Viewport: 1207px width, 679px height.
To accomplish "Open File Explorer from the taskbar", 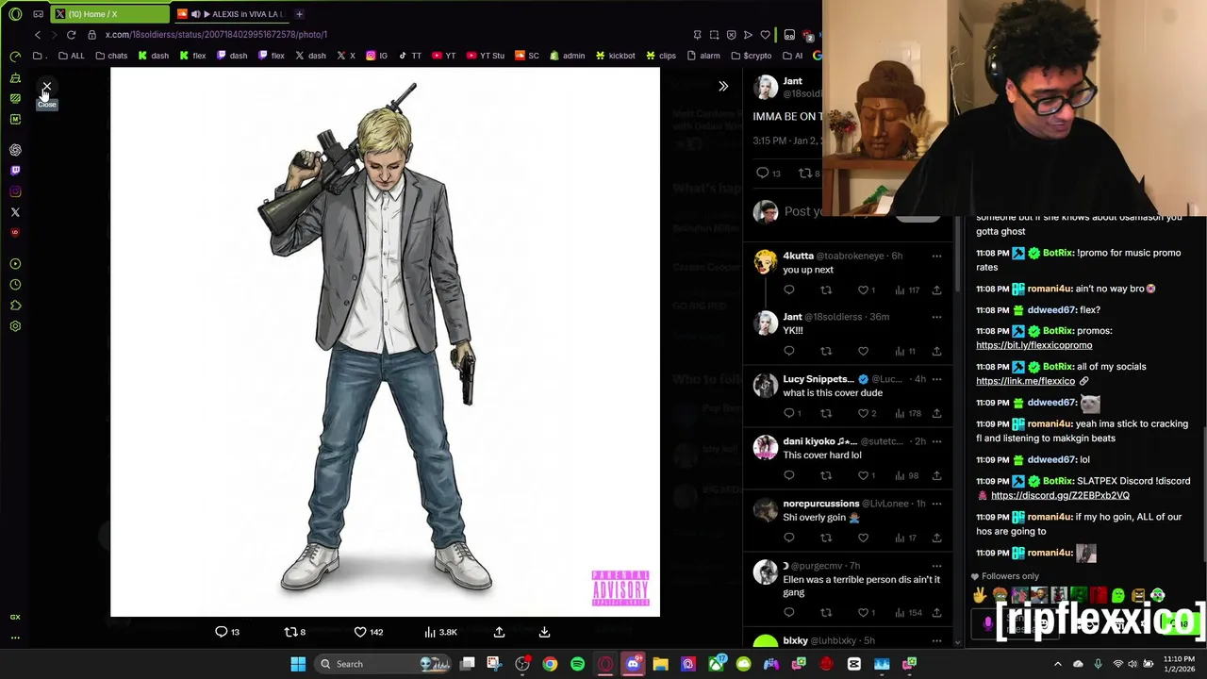I will tap(660, 664).
